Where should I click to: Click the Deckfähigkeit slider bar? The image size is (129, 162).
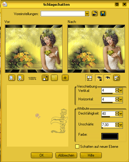[112, 117]
